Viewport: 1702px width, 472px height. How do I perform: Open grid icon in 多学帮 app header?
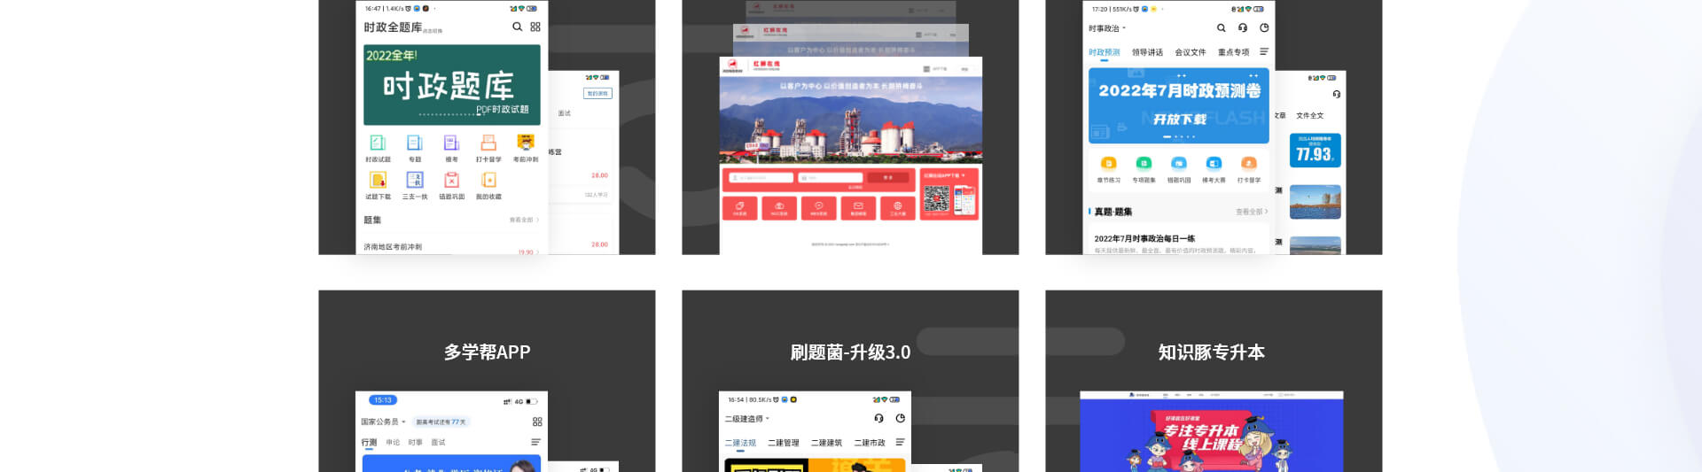pyautogui.click(x=537, y=422)
